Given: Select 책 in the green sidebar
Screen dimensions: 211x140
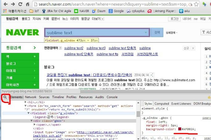Looking at the screenshot, I should click(x=20, y=57).
